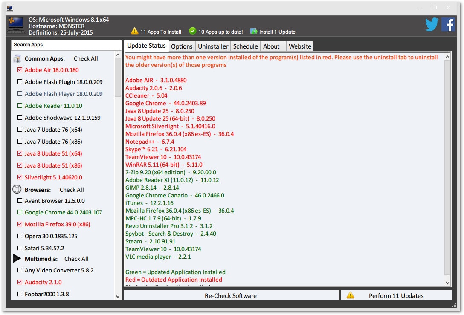464x315 pixels.
Task: Open the Uninstaller tab
Action: coord(213,46)
